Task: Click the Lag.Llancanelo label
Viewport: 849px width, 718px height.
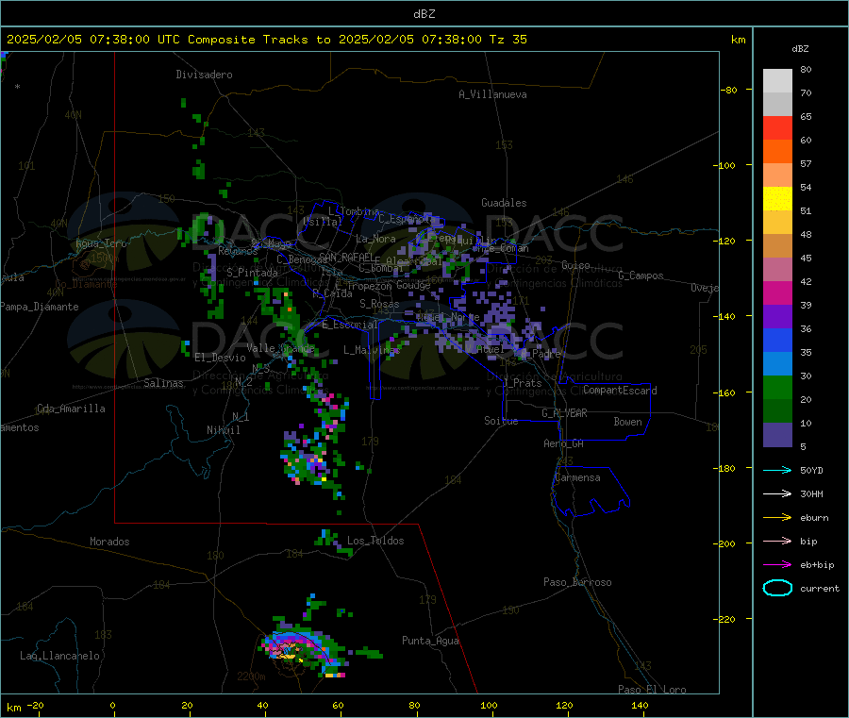Action: pyautogui.click(x=59, y=656)
